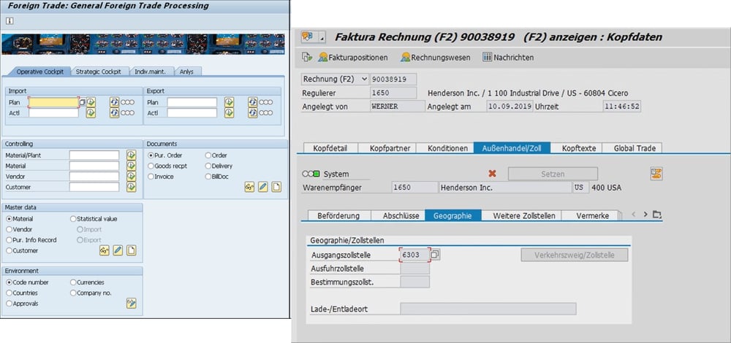Click Create page icon in Master data

coord(132,250)
